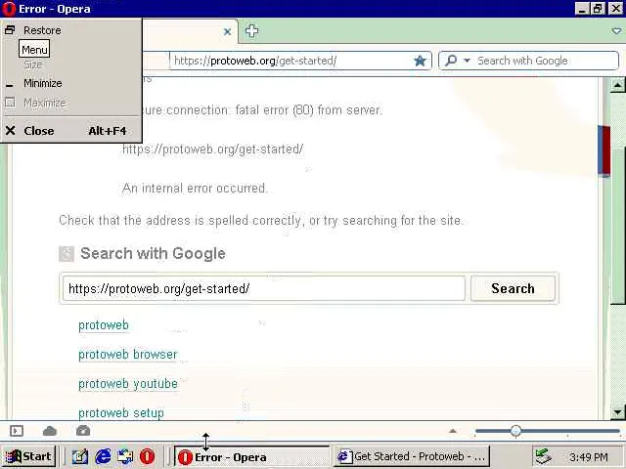The height and width of the screenshot is (469, 626).
Task: Switch to Get Started - Protoweb taskbar window
Action: tap(411, 456)
